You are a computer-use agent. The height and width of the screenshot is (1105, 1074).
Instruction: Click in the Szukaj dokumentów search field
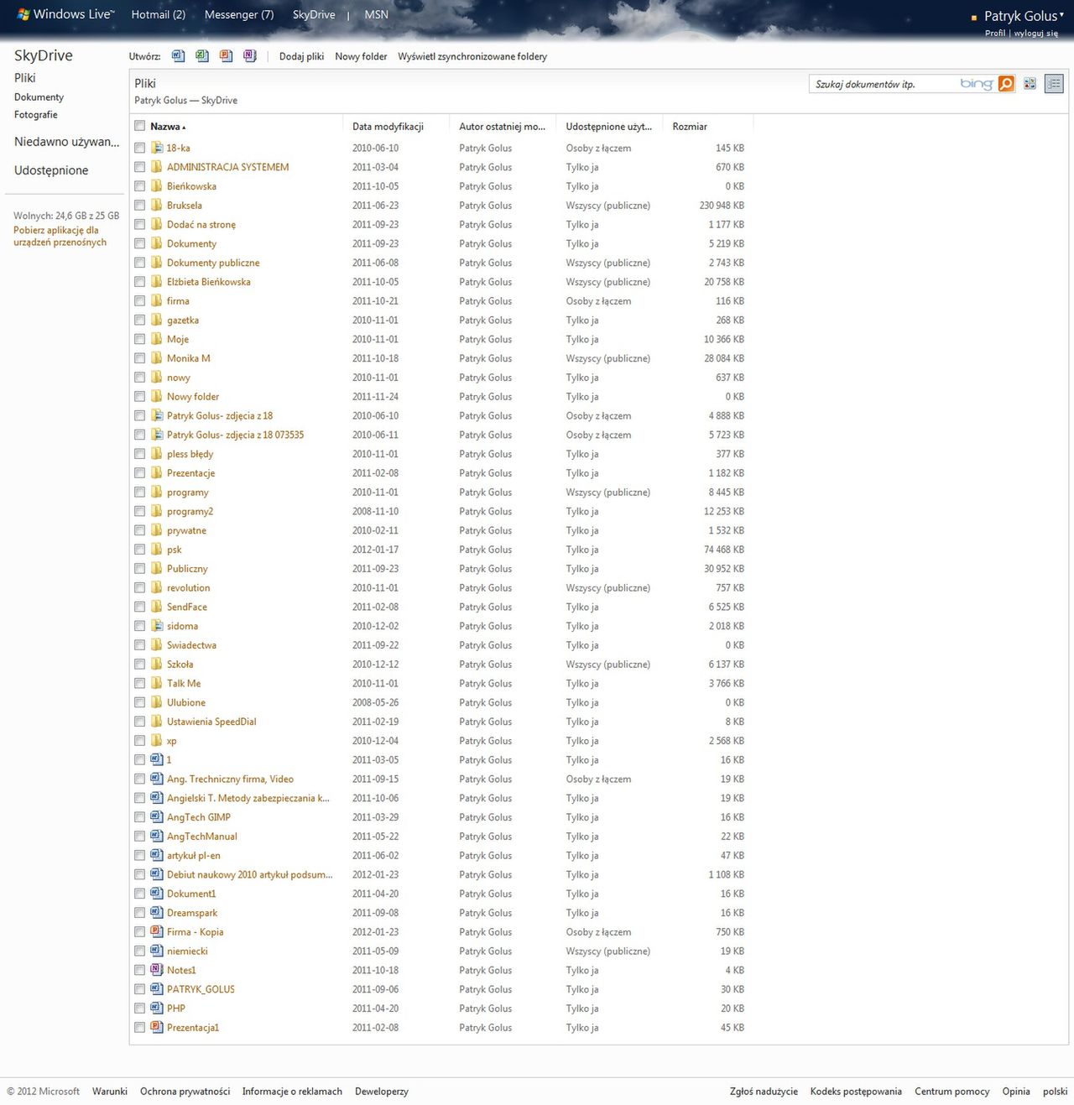(x=885, y=84)
